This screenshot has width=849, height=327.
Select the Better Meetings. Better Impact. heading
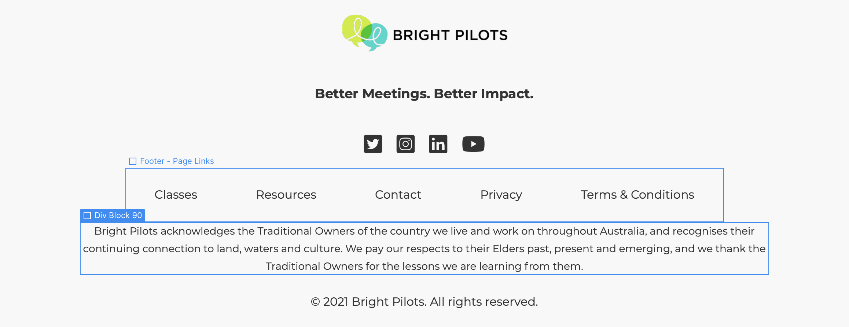tap(424, 94)
